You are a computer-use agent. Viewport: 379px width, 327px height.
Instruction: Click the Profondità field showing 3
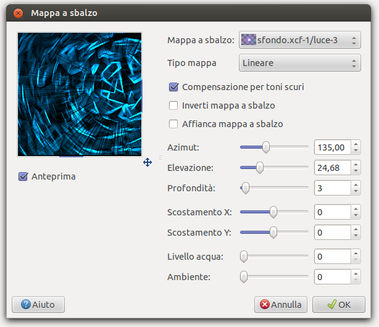[x=333, y=188]
